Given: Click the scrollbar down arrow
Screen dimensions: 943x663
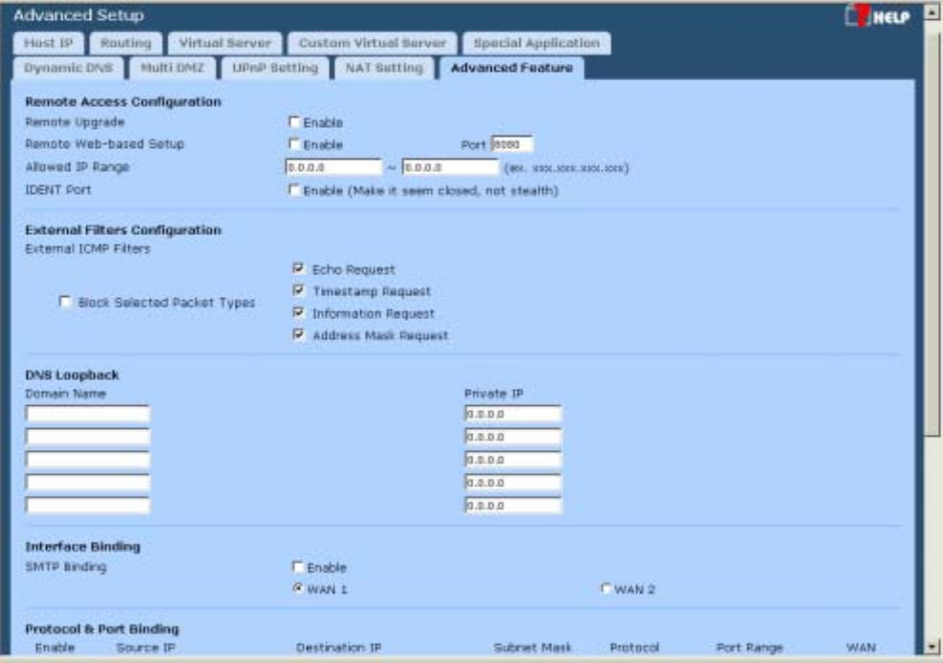Looking at the screenshot, I should (x=932, y=647).
